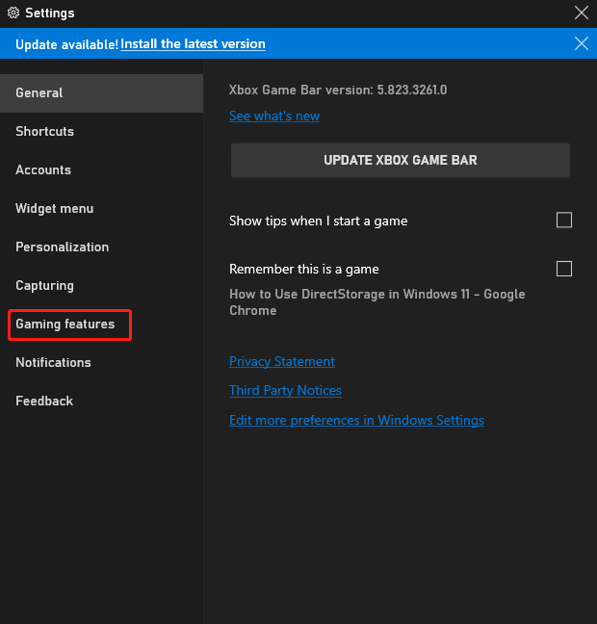Switch to the Personalization section

coord(62,247)
